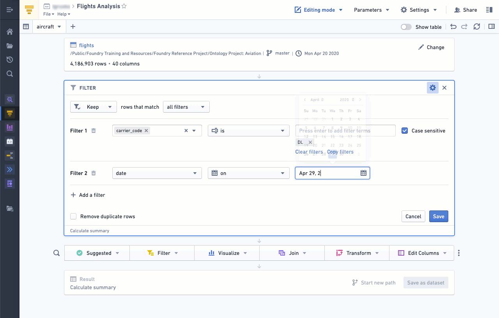Screen dimensions: 499x318
Task: Open the all filters dropdown
Action: pyautogui.click(x=186, y=107)
